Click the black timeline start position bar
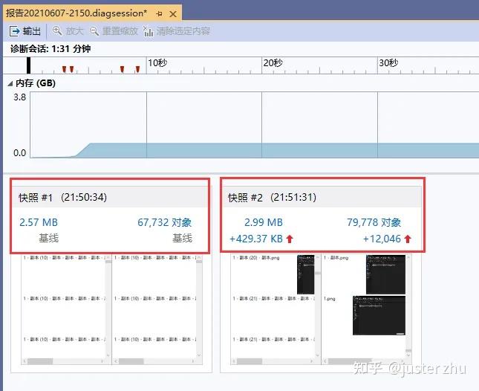The width and height of the screenshot is (479, 391). pyautogui.click(x=29, y=65)
